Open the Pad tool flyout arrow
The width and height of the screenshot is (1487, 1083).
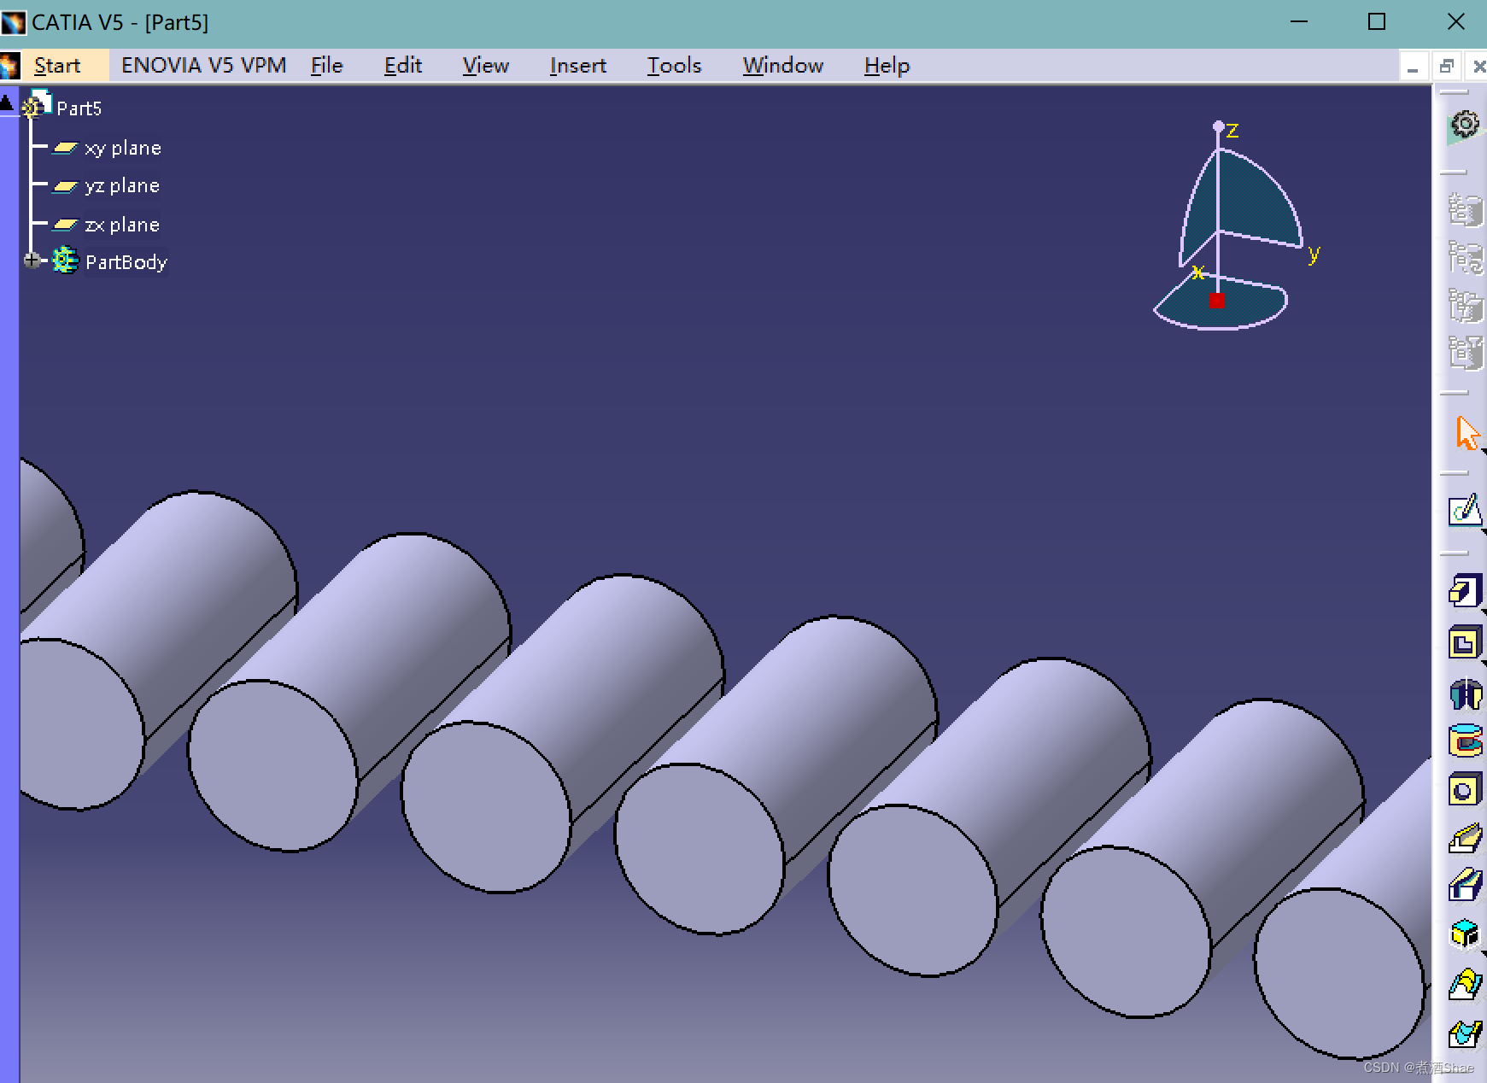[x=1484, y=611]
